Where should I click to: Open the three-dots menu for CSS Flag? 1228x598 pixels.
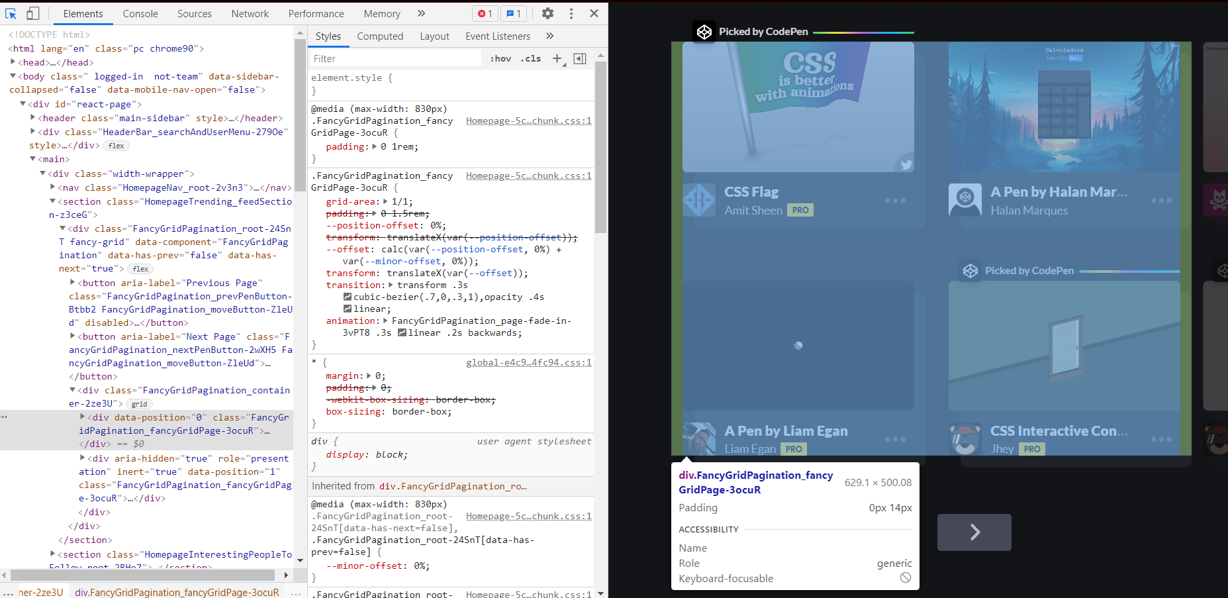tap(895, 200)
